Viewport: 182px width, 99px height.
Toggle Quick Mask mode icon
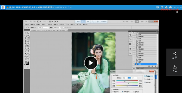(x=27, y=67)
